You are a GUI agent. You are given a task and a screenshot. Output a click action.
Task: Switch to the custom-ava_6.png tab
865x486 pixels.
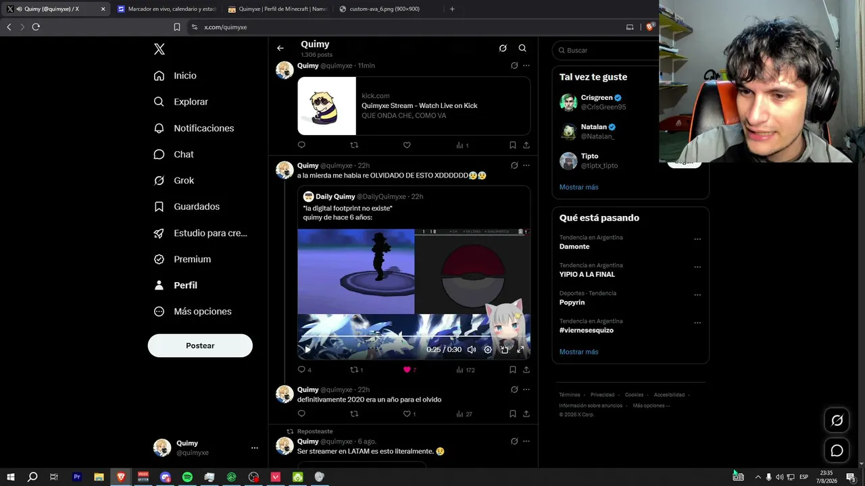pyautogui.click(x=389, y=9)
